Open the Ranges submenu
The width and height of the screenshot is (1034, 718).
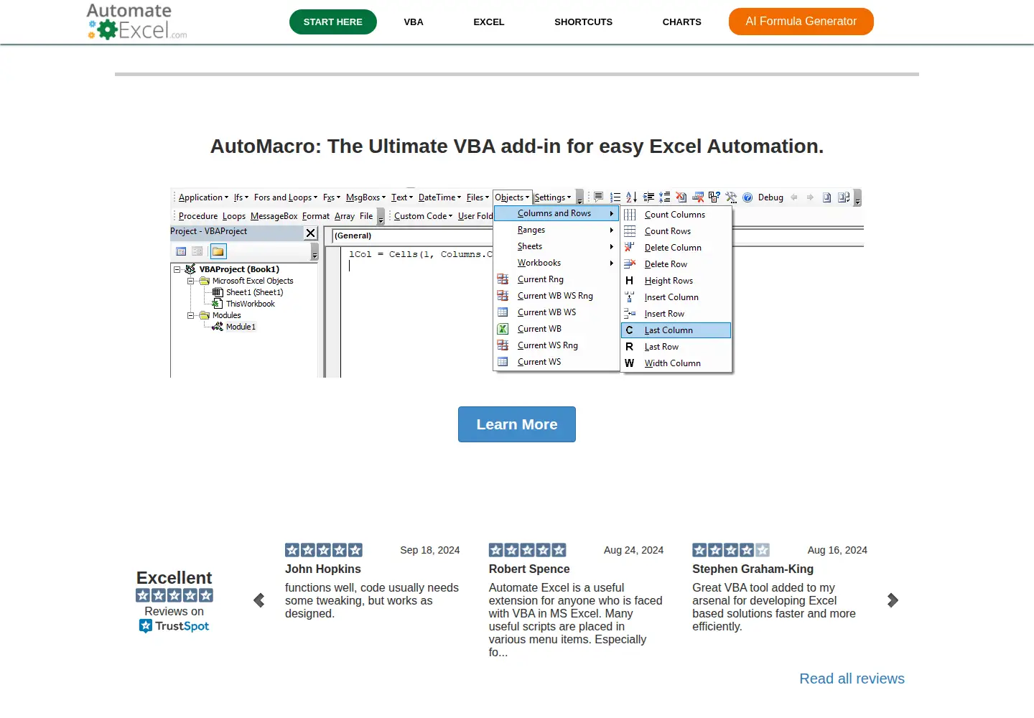(x=556, y=230)
